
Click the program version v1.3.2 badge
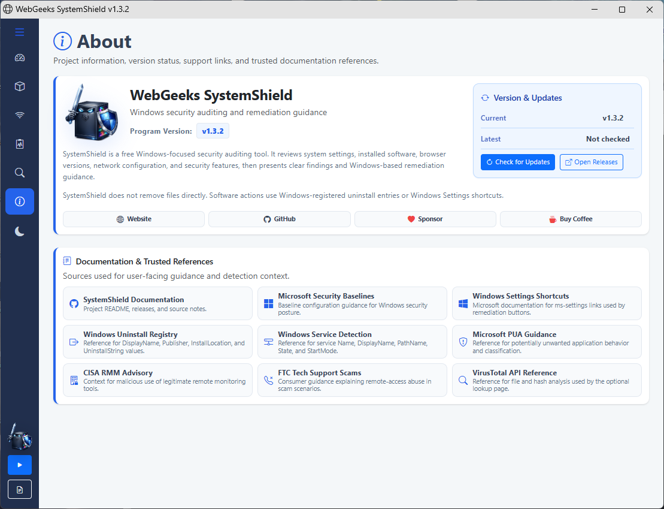[x=213, y=131]
